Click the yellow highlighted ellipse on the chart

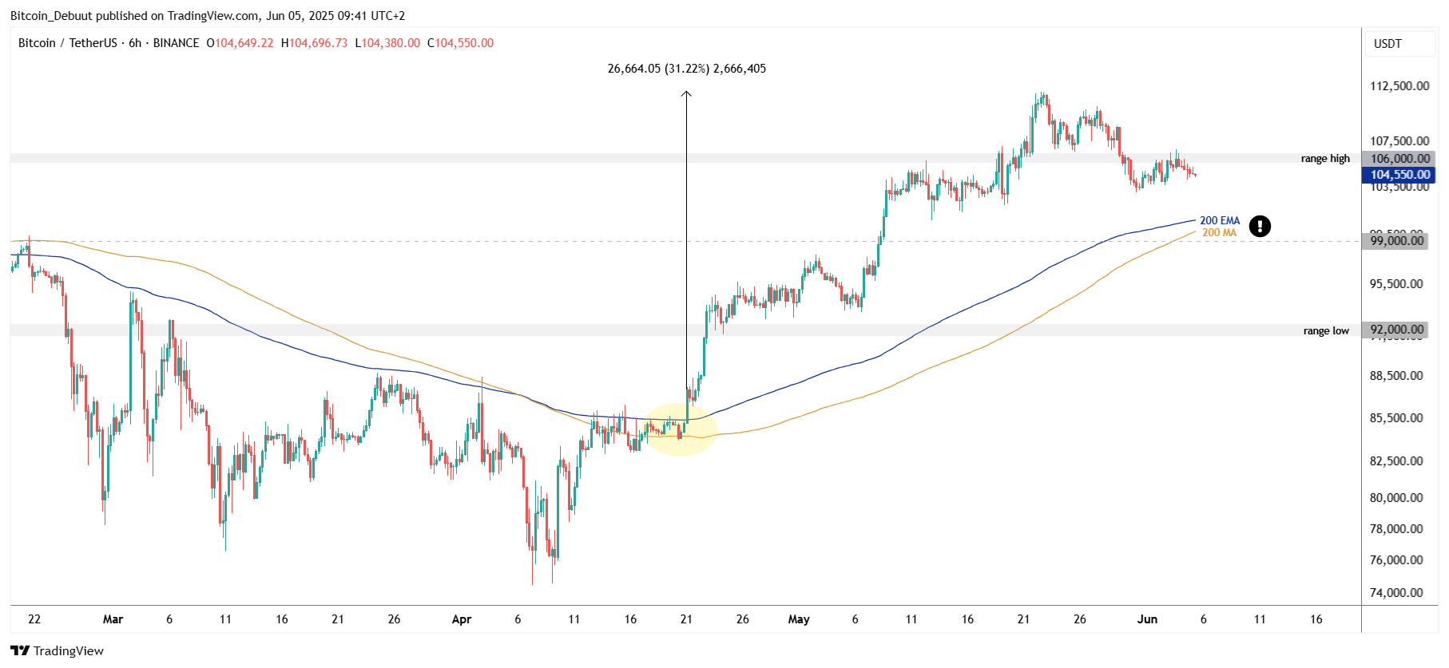click(680, 429)
